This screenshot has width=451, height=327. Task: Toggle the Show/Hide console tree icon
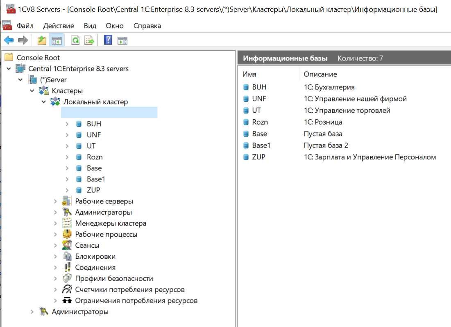click(x=57, y=40)
